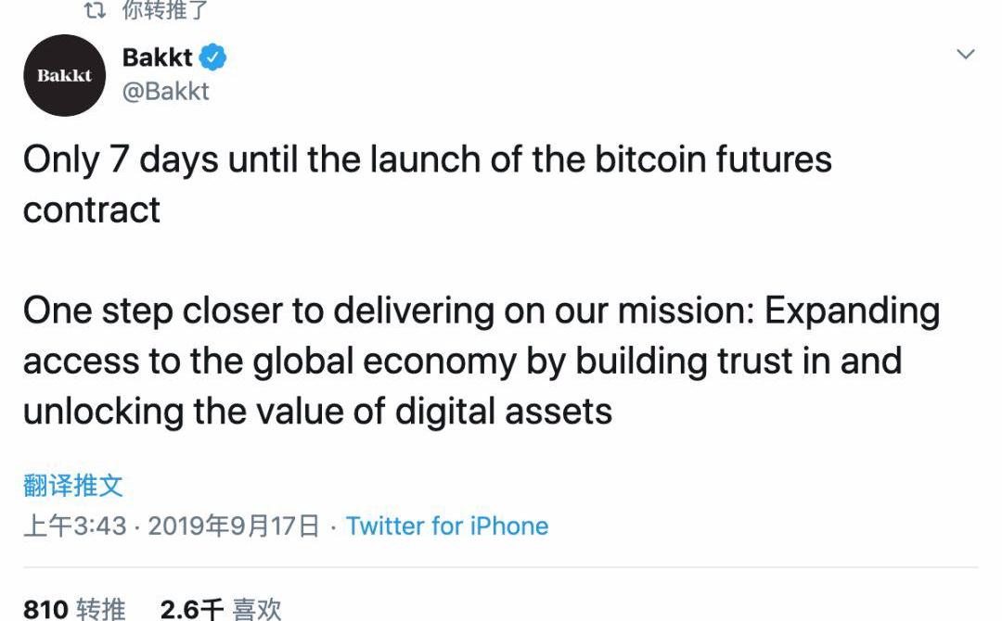The image size is (1002, 621).
Task: Click the 2.6千 like count number
Action: pos(192,610)
